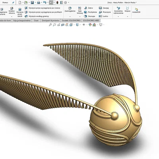Print using the printer icon

(39, 2)
